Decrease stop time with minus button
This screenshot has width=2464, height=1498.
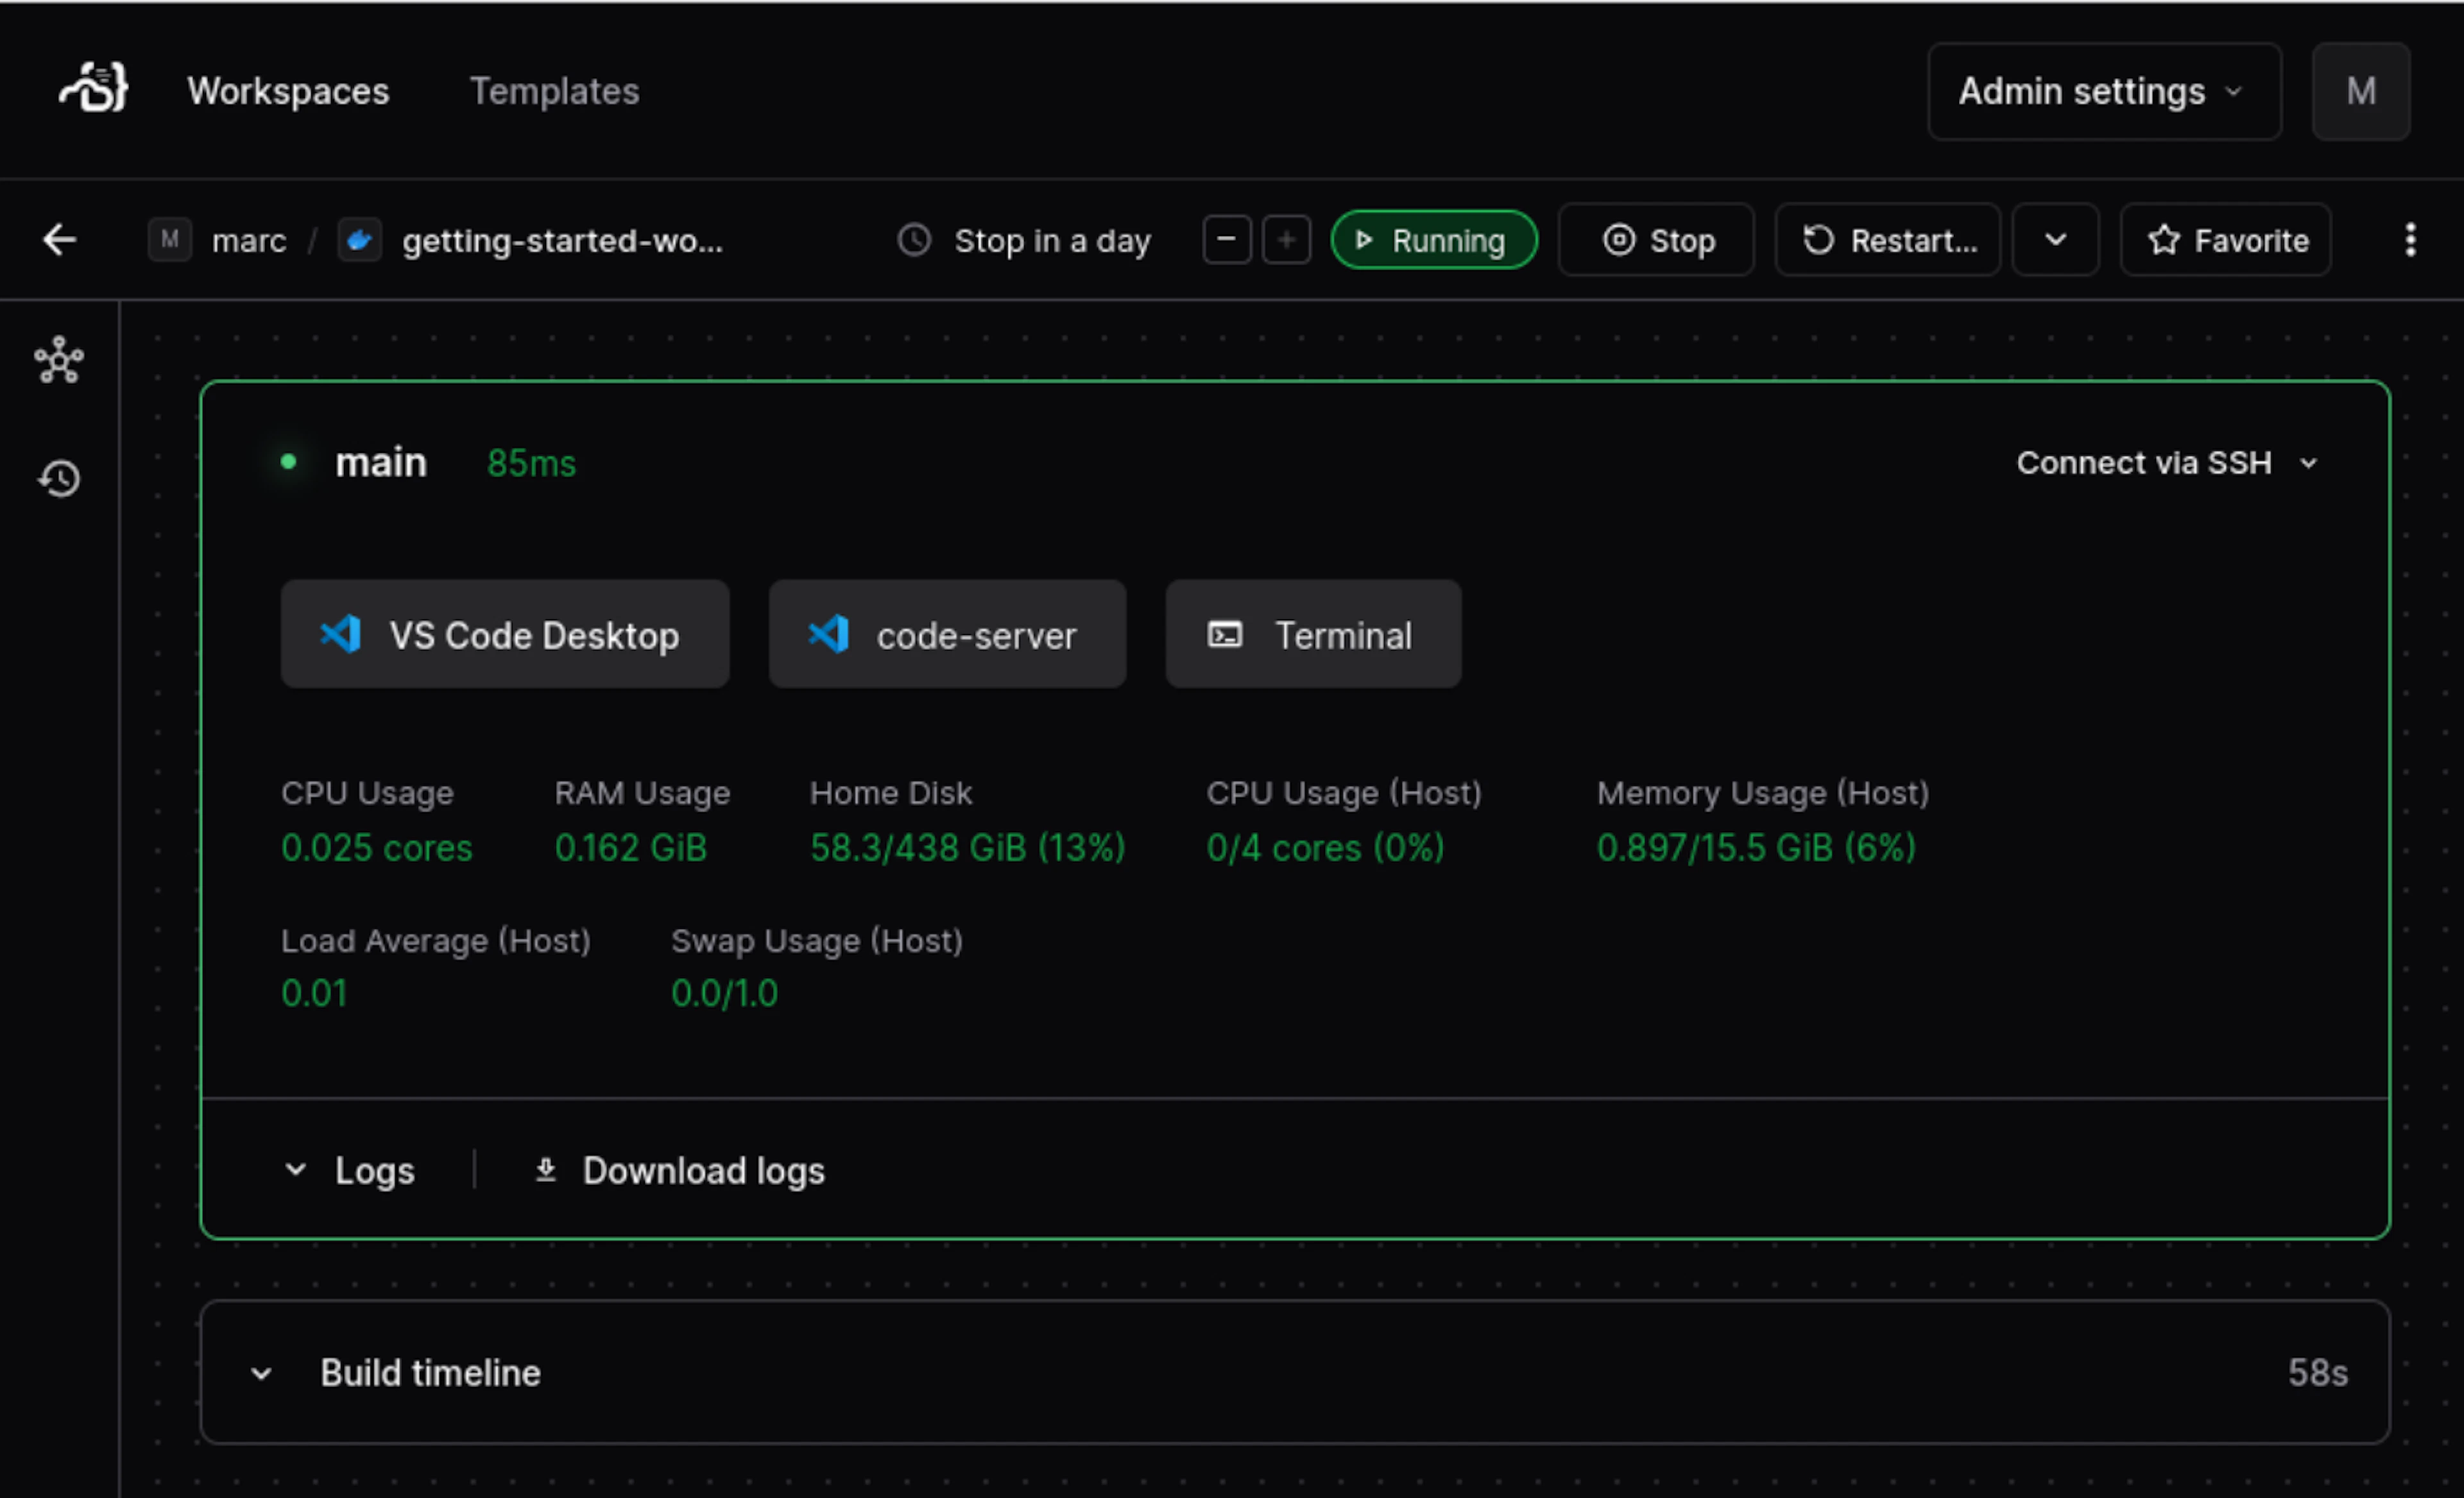[1227, 240]
